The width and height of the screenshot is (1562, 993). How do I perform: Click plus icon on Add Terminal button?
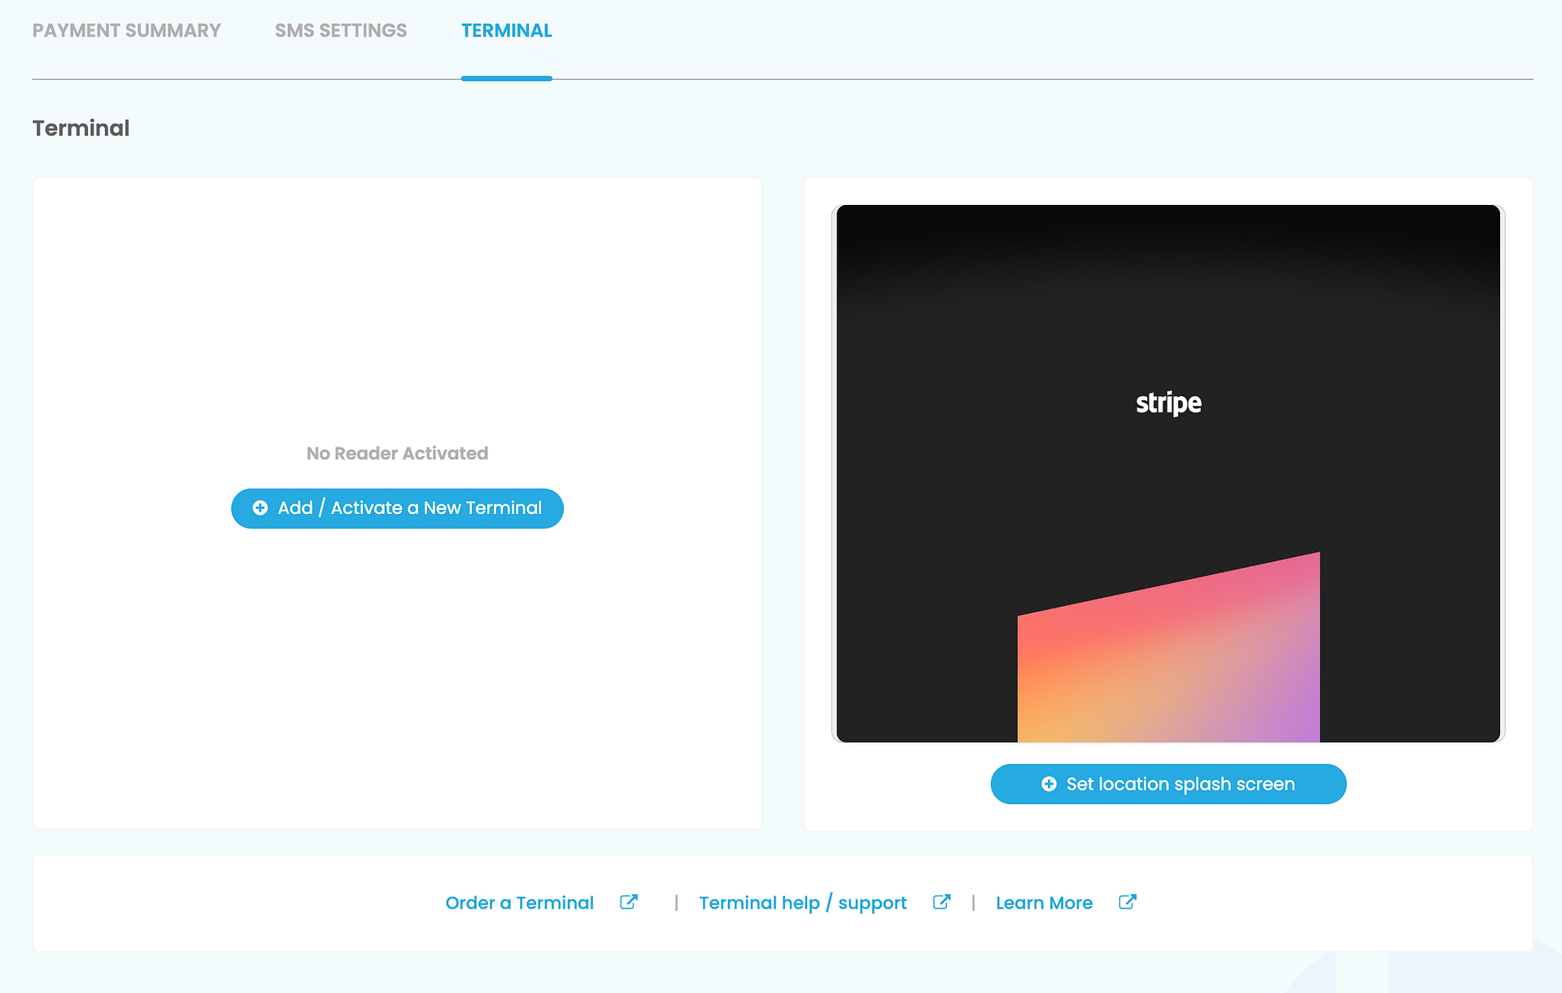tap(260, 508)
